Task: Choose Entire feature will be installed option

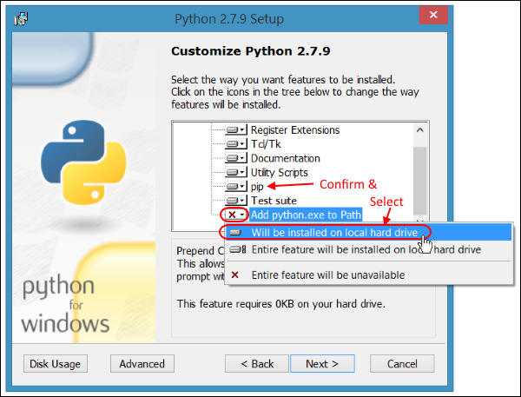Action: [x=368, y=249]
